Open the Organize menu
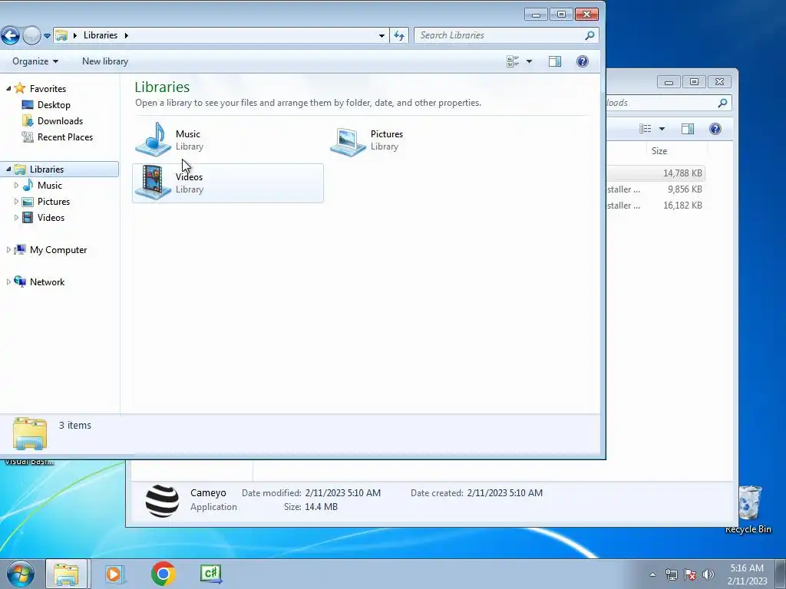The width and height of the screenshot is (786, 589). pyautogui.click(x=35, y=61)
